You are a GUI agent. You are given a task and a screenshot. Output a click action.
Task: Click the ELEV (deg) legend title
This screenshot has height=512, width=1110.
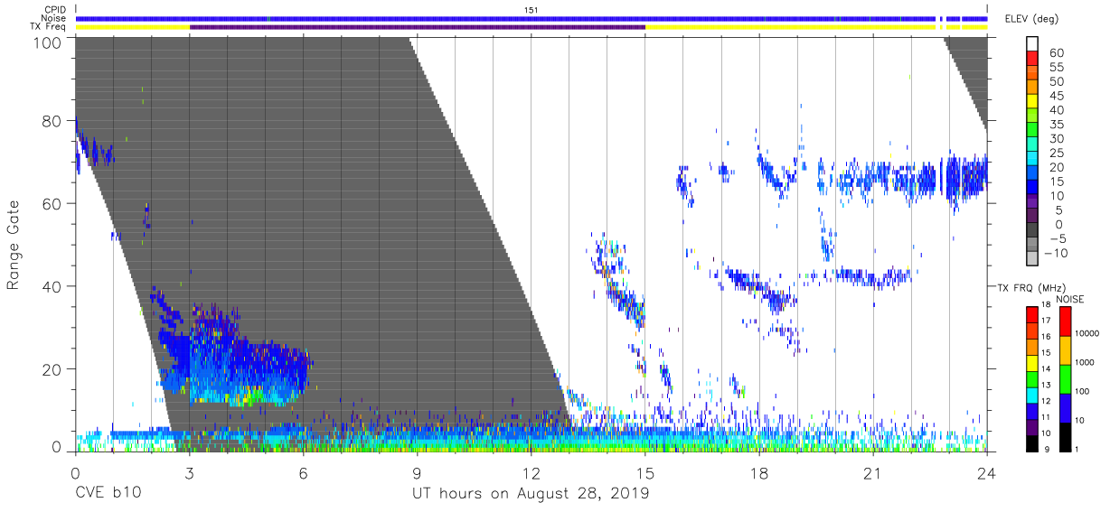coord(1033,18)
